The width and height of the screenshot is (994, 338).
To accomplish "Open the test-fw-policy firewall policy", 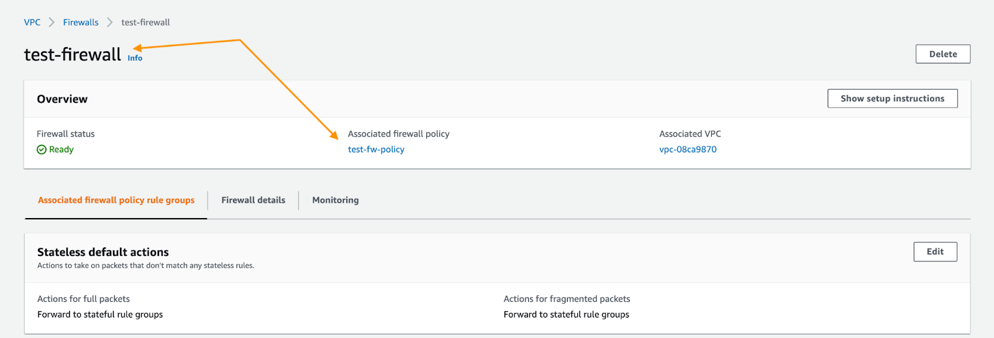I will point(376,149).
